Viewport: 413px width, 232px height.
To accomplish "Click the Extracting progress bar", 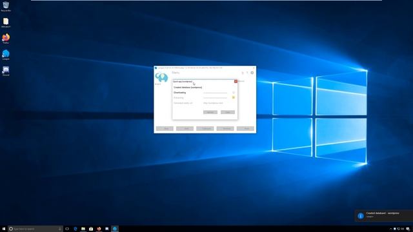I will tap(215, 98).
